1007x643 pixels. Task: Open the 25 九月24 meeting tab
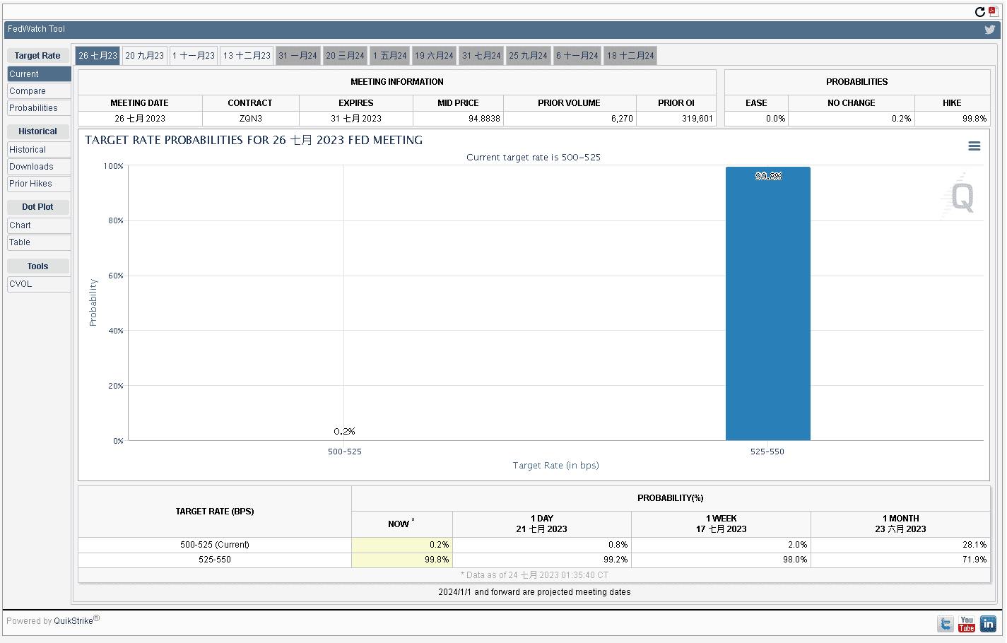tap(529, 56)
